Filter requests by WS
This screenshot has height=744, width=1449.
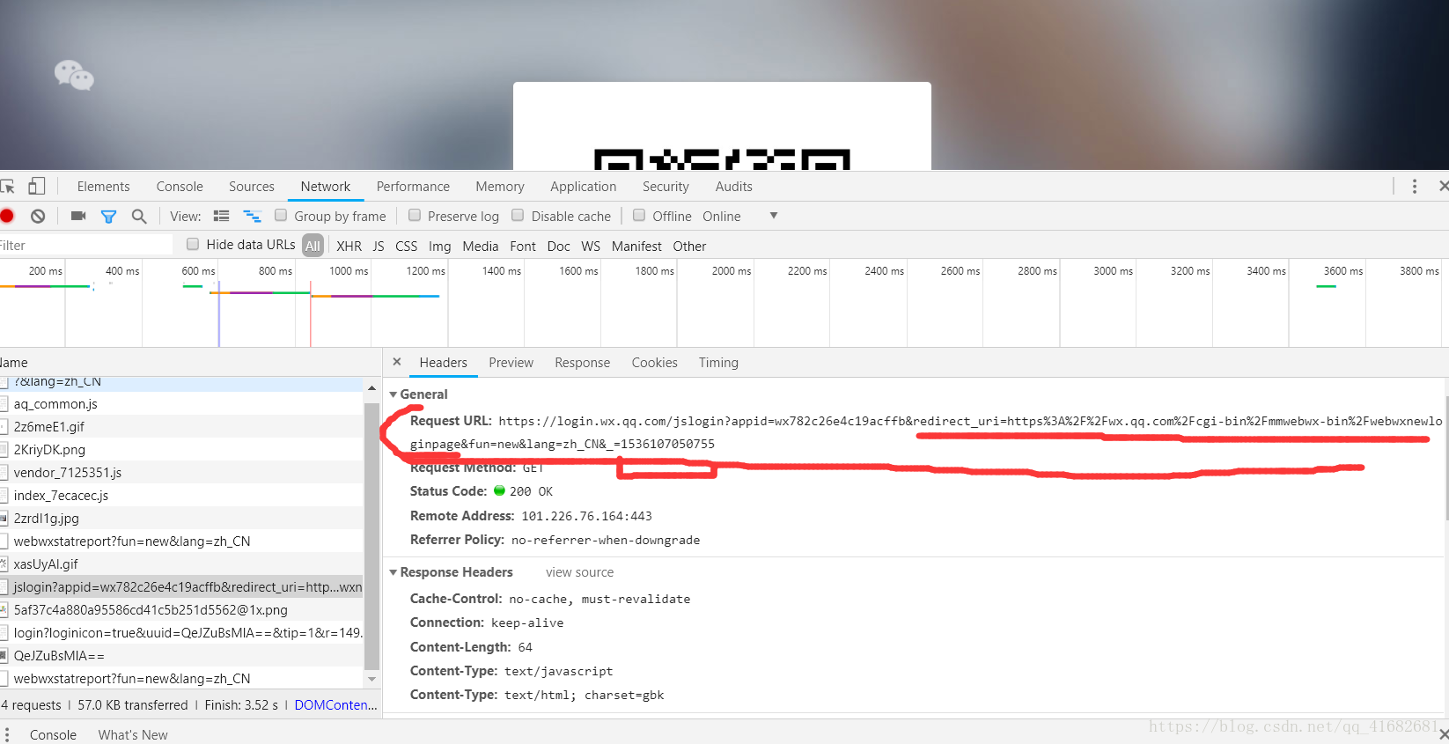(591, 247)
